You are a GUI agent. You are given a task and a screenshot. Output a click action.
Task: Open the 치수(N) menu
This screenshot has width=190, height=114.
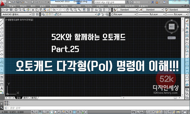pos(89,6)
